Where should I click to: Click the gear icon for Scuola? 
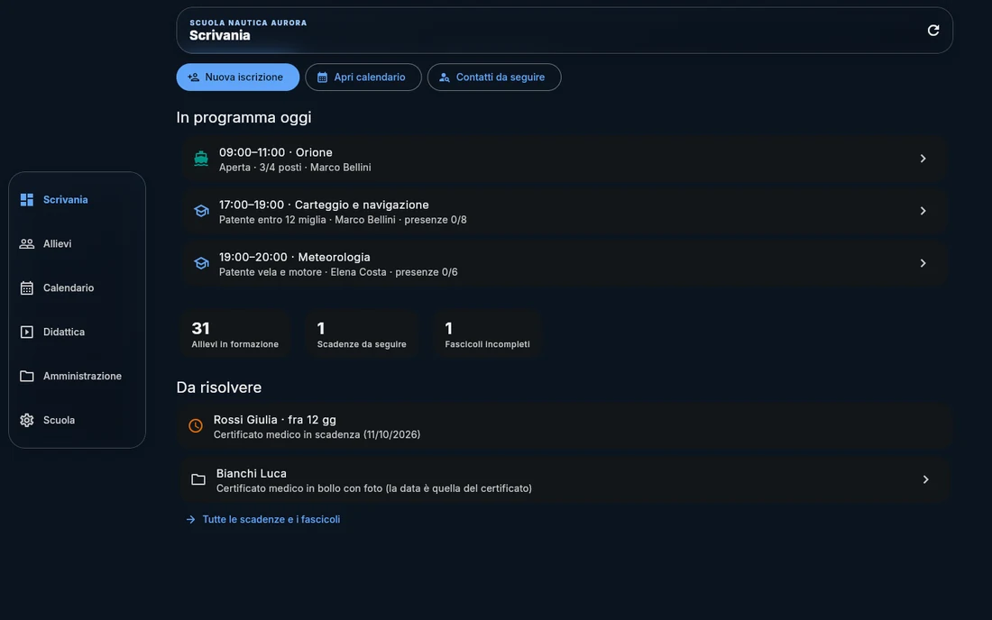coord(26,420)
